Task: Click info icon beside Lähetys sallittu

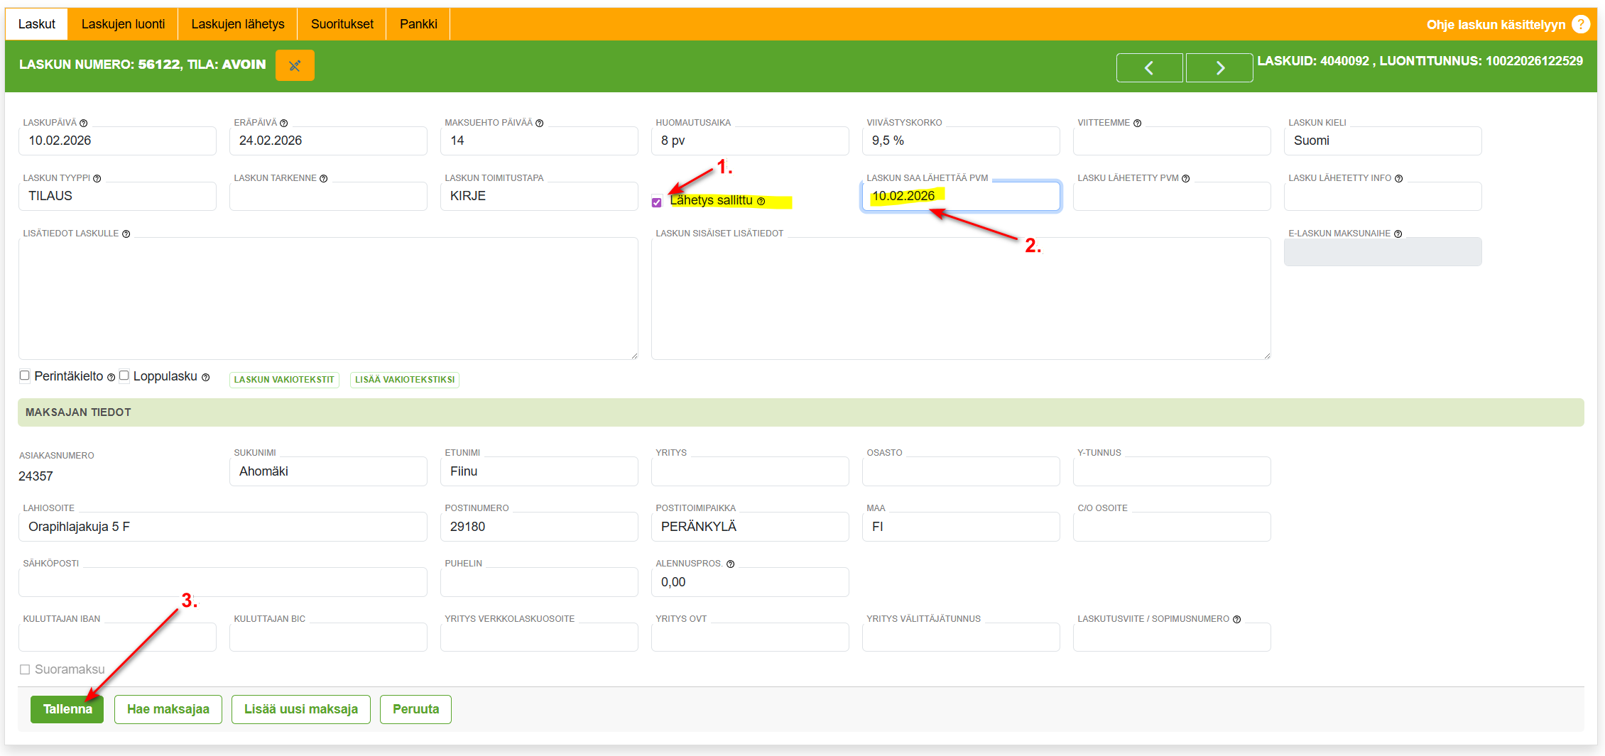Action: tap(761, 202)
